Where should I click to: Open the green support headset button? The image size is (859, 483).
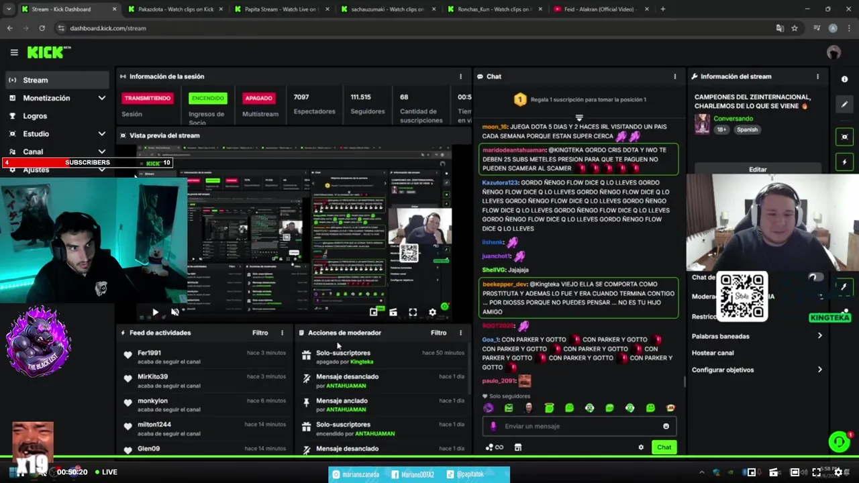click(x=838, y=441)
